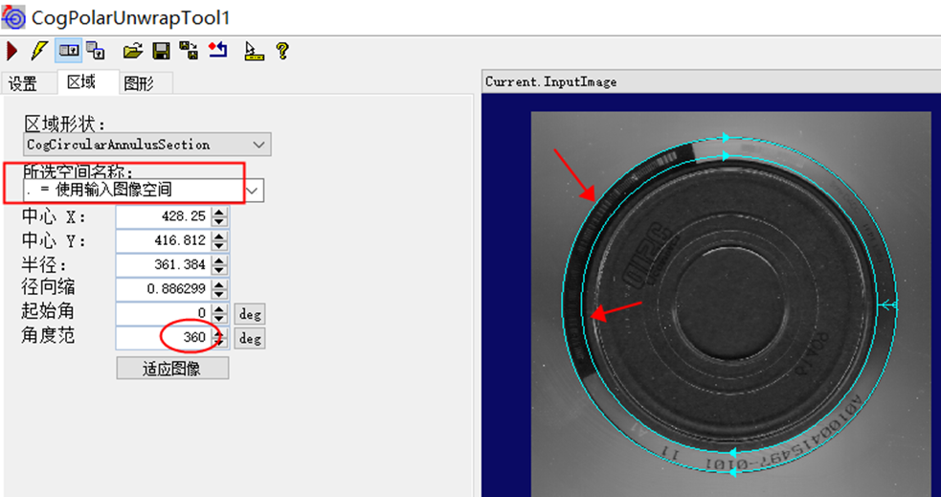Reset the tool with the red diamond arrow icon
This screenshot has height=497, width=941.
coord(218,51)
